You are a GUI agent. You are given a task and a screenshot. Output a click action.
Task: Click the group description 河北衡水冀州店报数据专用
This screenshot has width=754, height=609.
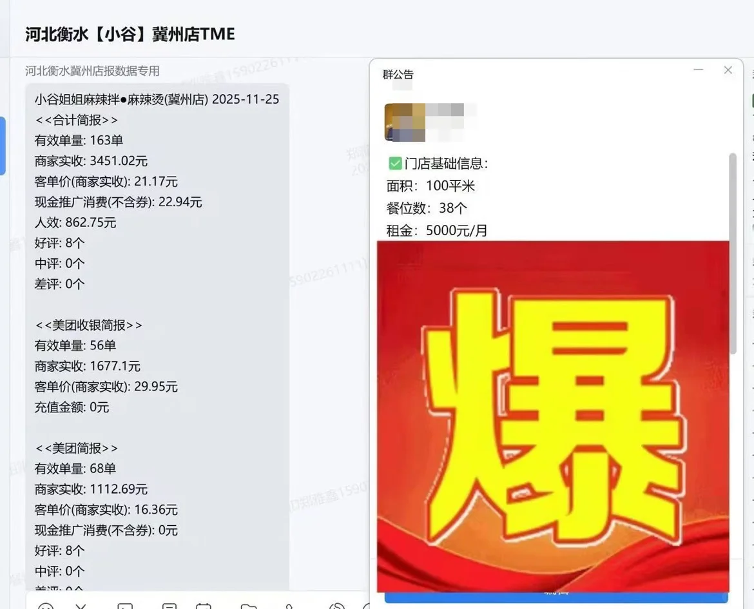(92, 71)
